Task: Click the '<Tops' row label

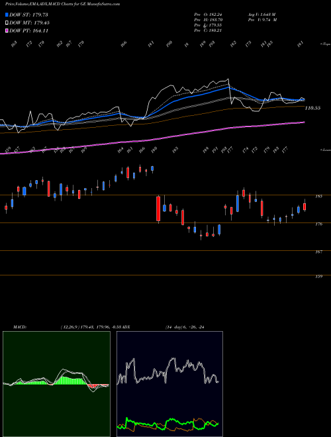Action: coord(325,44)
